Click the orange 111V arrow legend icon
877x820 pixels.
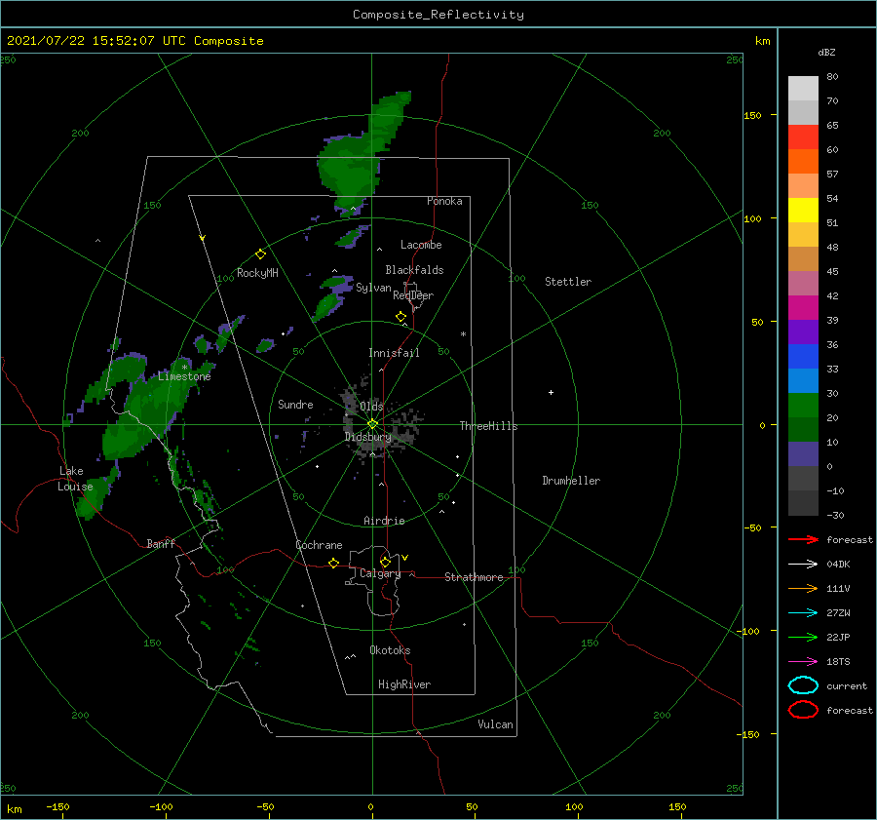(x=803, y=588)
